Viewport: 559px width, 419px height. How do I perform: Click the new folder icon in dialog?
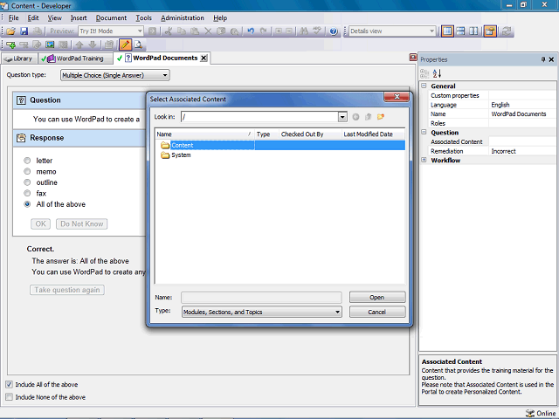381,117
